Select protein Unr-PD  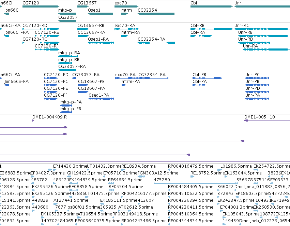click(x=257, y=92)
